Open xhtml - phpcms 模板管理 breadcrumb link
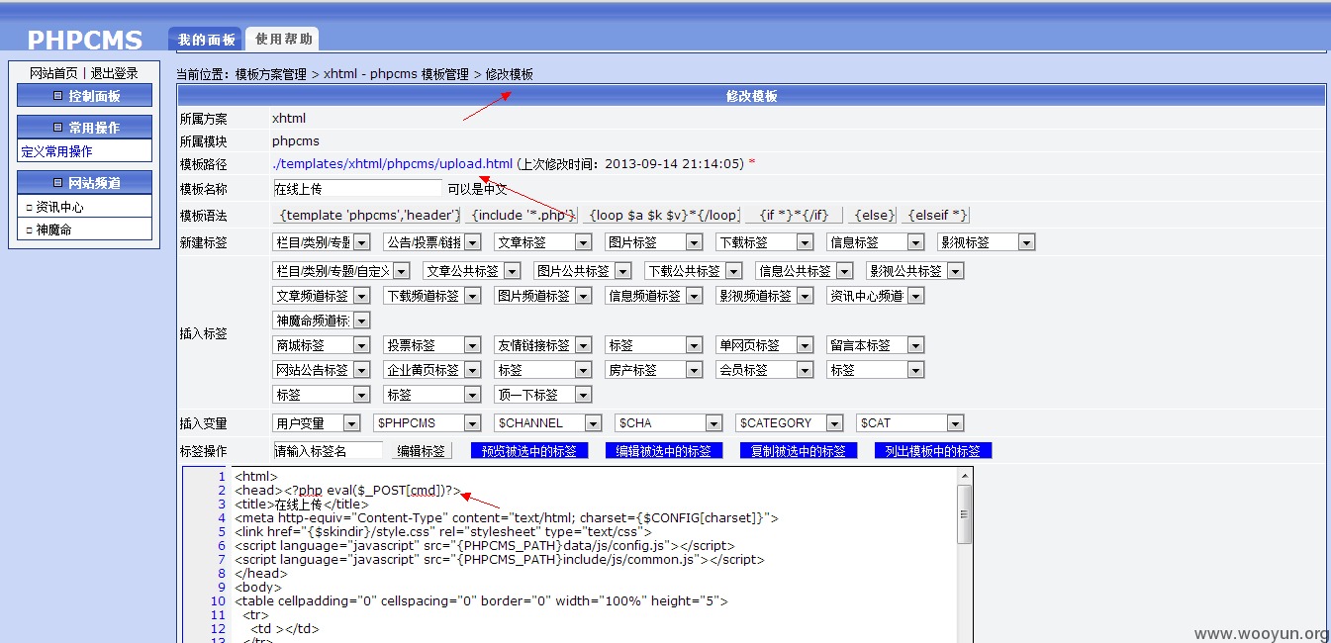 396,74
